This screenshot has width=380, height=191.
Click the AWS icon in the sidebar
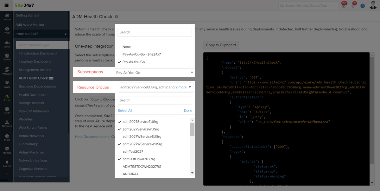(7, 84)
